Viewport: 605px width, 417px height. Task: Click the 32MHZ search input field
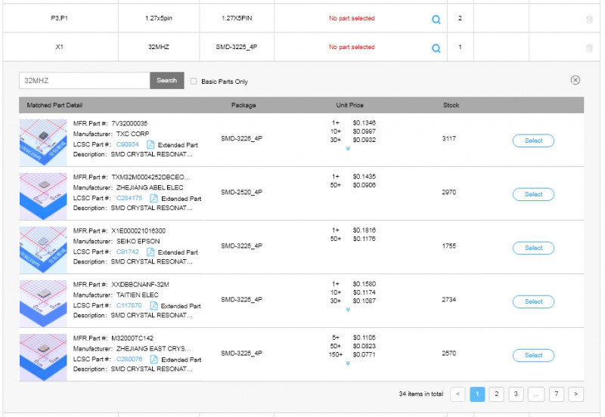click(x=85, y=80)
